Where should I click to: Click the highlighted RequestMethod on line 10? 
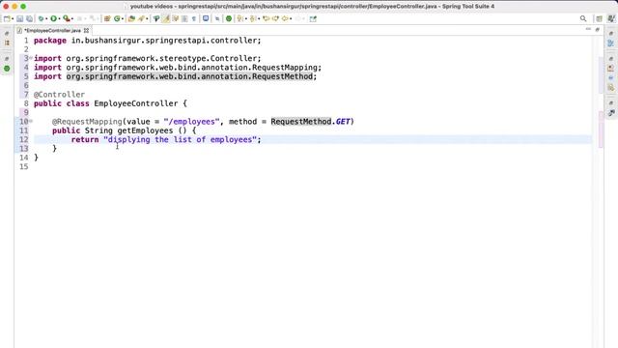[301, 122]
